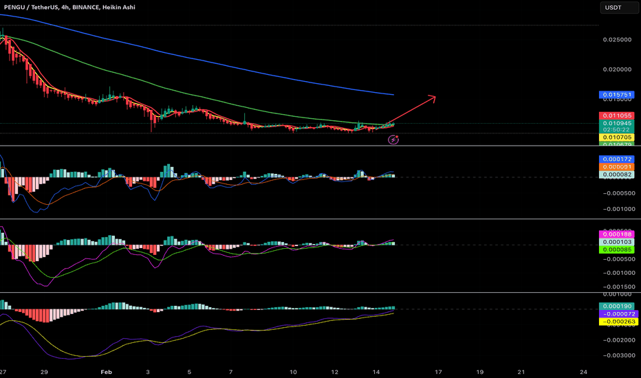Click date 17 on the time axis
This screenshot has height=378, width=641.
(x=438, y=372)
